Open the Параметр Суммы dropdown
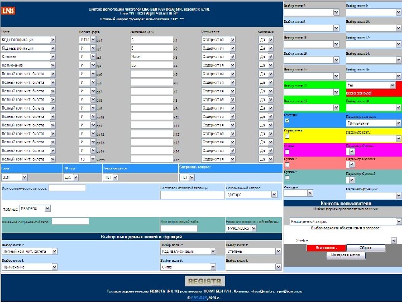The width and height of the screenshot is (402, 302). (x=351, y=152)
